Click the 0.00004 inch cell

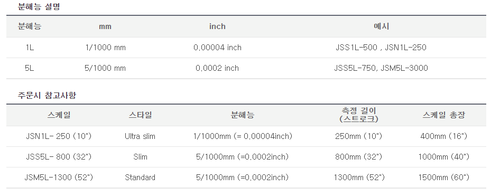(217, 48)
